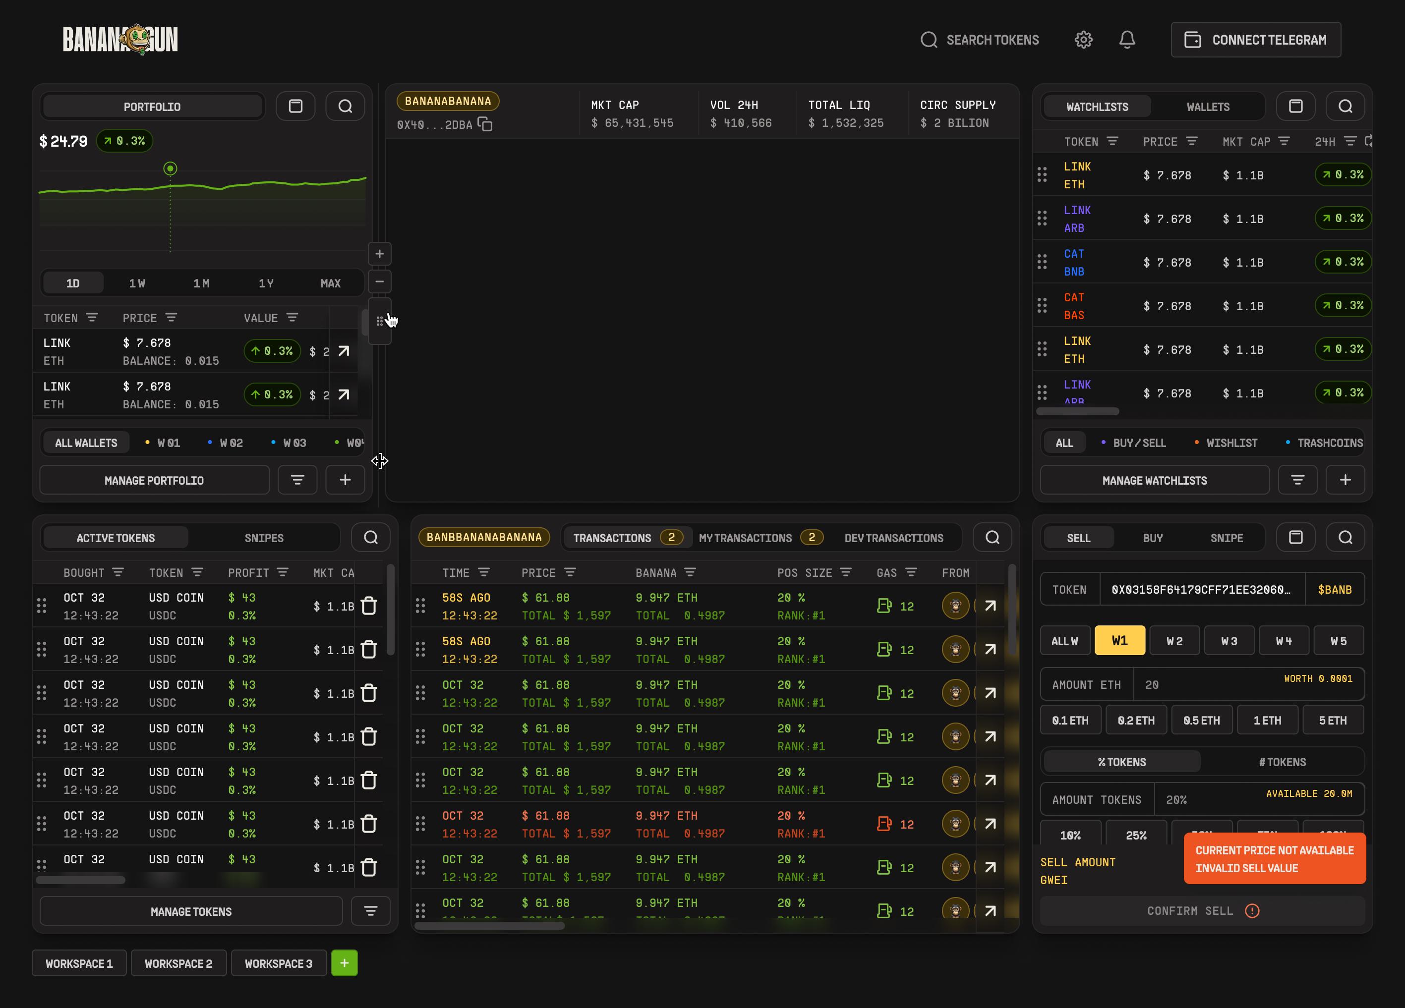Switch to the Snipes tab
Image resolution: width=1405 pixels, height=1008 pixels.
tap(264, 538)
